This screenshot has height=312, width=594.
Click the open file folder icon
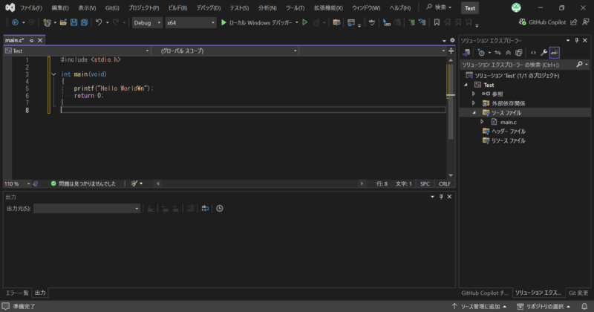62,23
